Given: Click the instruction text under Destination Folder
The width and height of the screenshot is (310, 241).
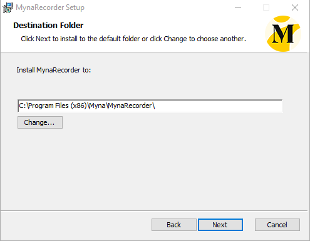Looking at the screenshot, I should [133, 39].
